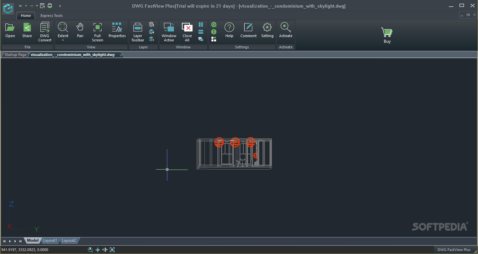
Task: Open the Properties panel
Action: click(x=117, y=30)
